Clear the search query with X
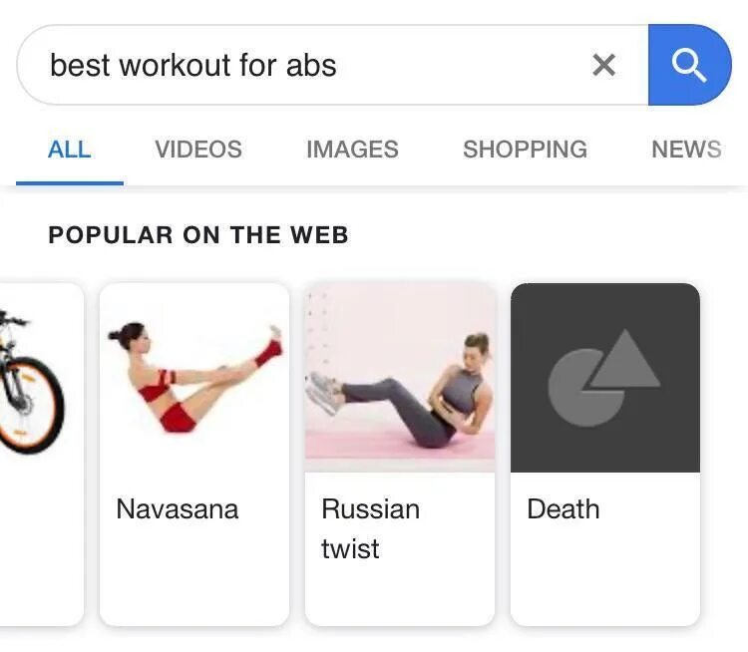This screenshot has width=748, height=652. pos(604,65)
